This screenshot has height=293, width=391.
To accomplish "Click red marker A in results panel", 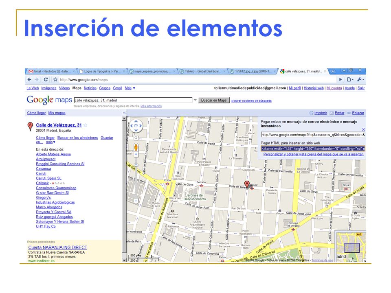I will coord(30,127).
